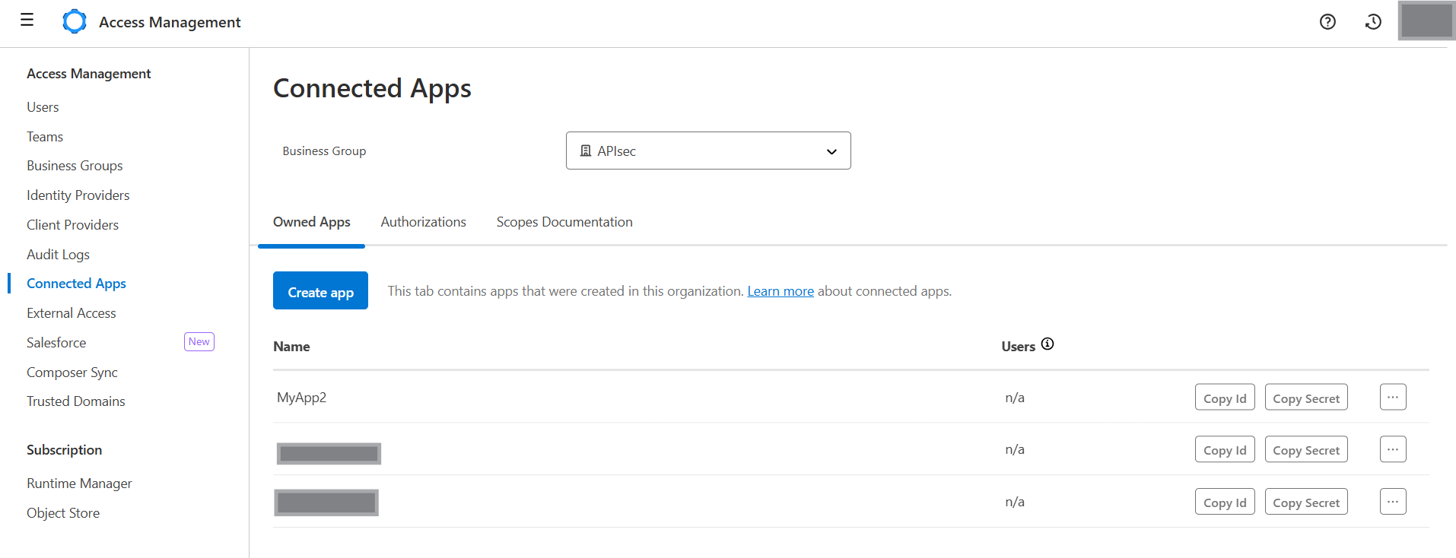The image size is (1456, 558).
Task: Click the history clock icon in header
Action: 1373,22
